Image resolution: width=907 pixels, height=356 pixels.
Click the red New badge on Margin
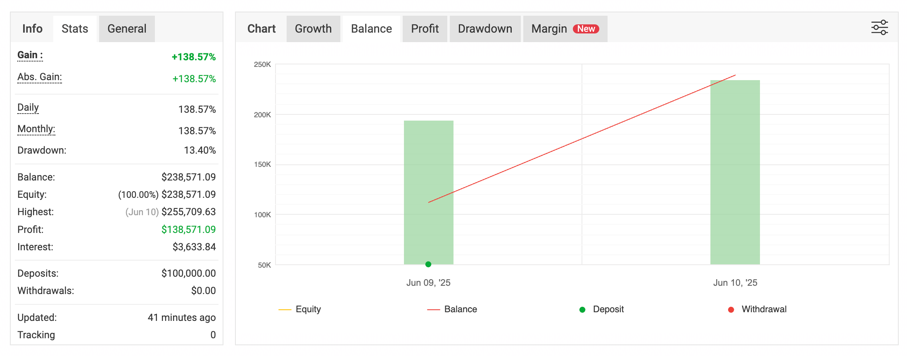click(x=586, y=29)
